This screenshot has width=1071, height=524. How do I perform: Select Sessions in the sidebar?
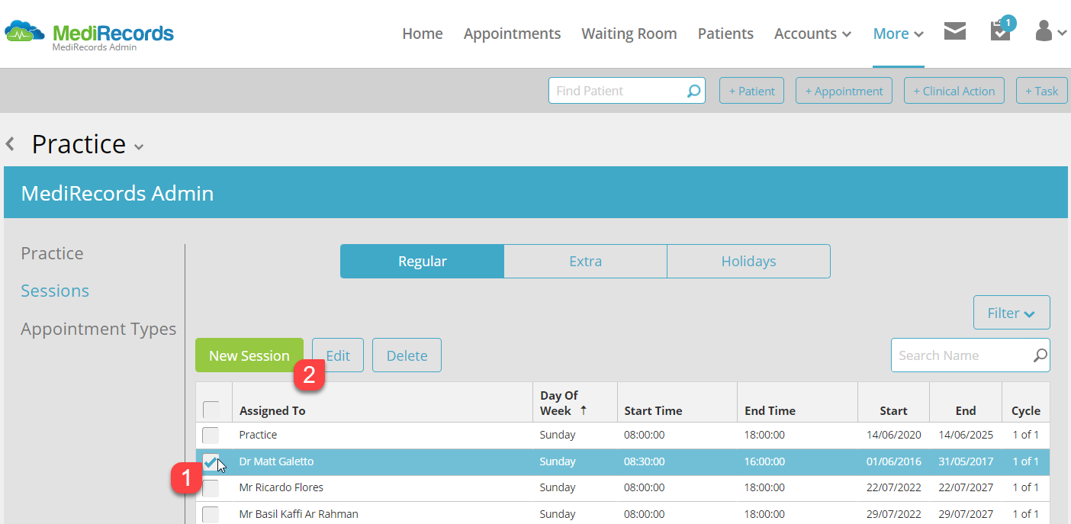(x=55, y=291)
